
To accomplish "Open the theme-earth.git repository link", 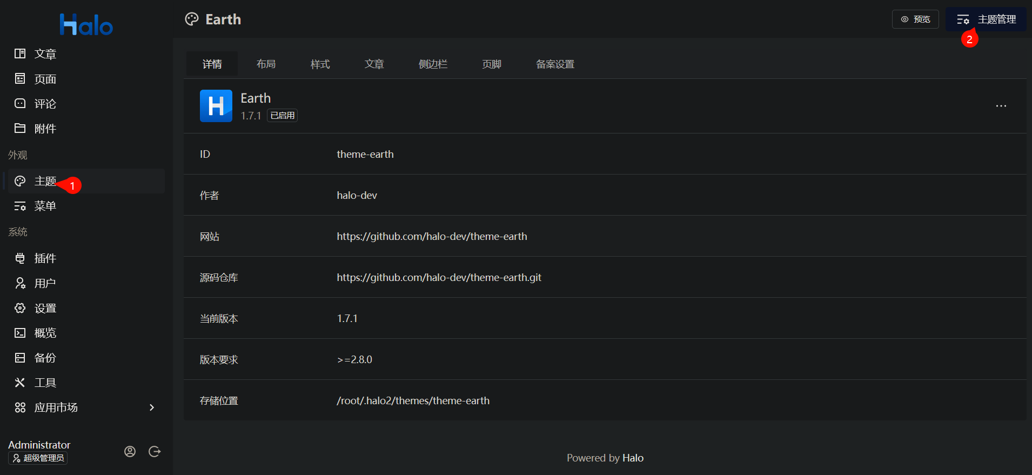I will point(439,277).
